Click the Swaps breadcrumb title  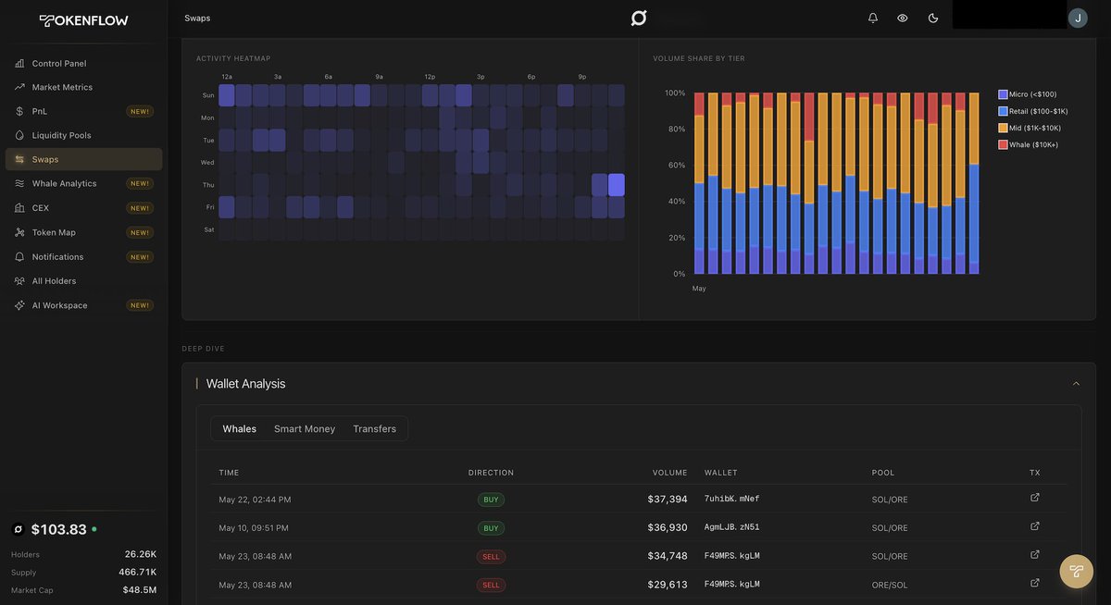(197, 18)
